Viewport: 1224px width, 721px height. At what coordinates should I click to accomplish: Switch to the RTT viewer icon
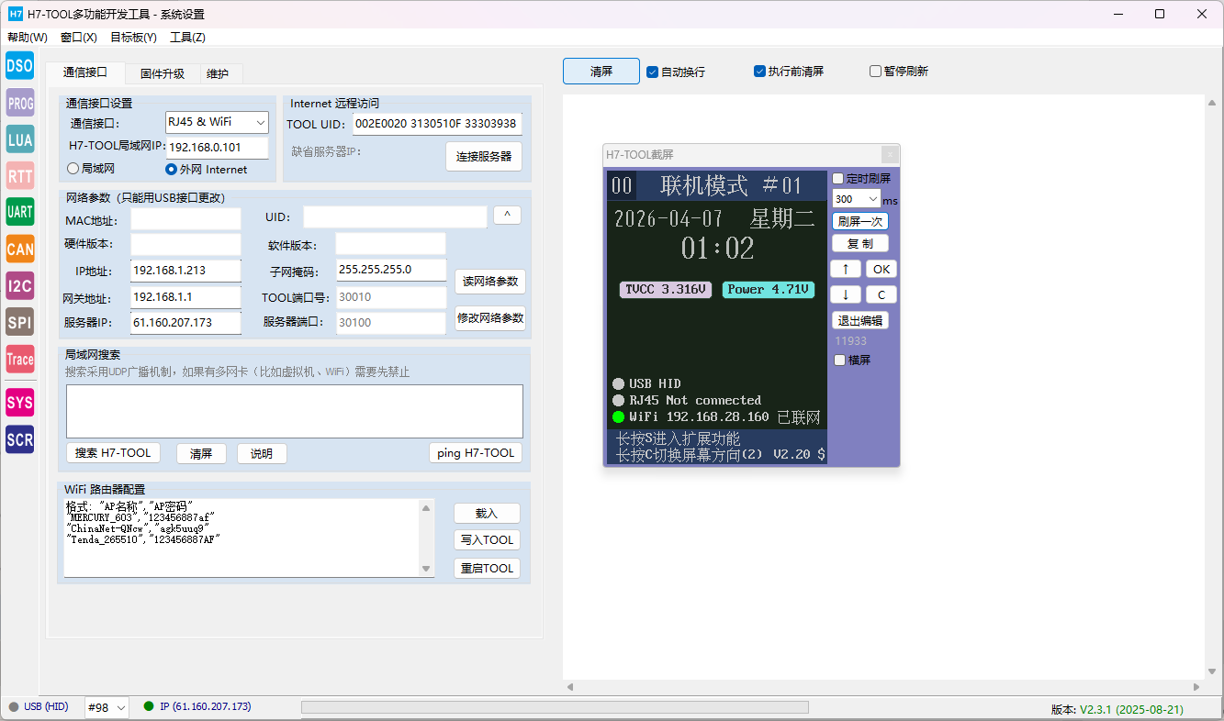pos(20,176)
